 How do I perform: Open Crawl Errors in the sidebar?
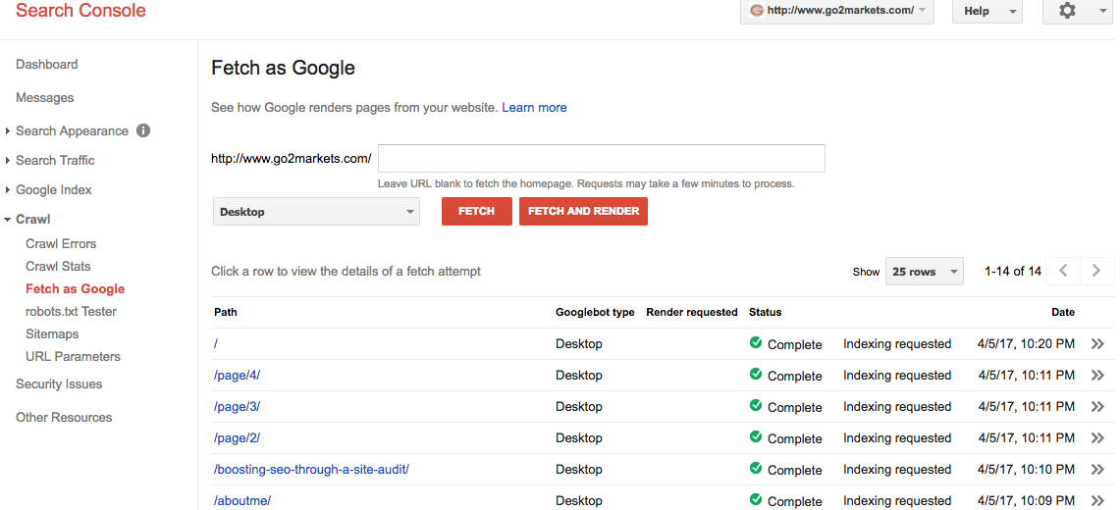61,244
